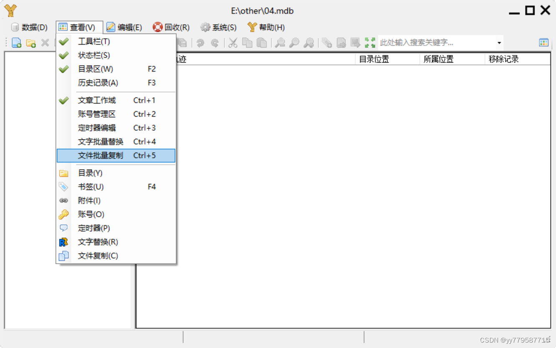The height and width of the screenshot is (348, 556).
Task: Uncheck 工具栏(T) toolbar visibility
Action: tap(116, 41)
